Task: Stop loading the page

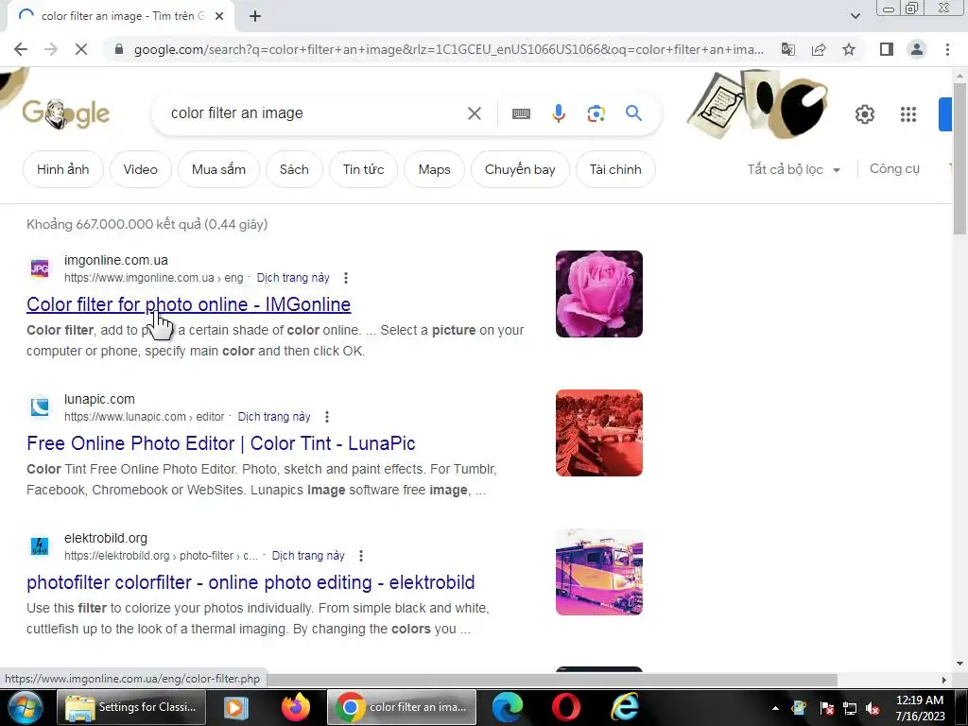Action: click(x=81, y=49)
